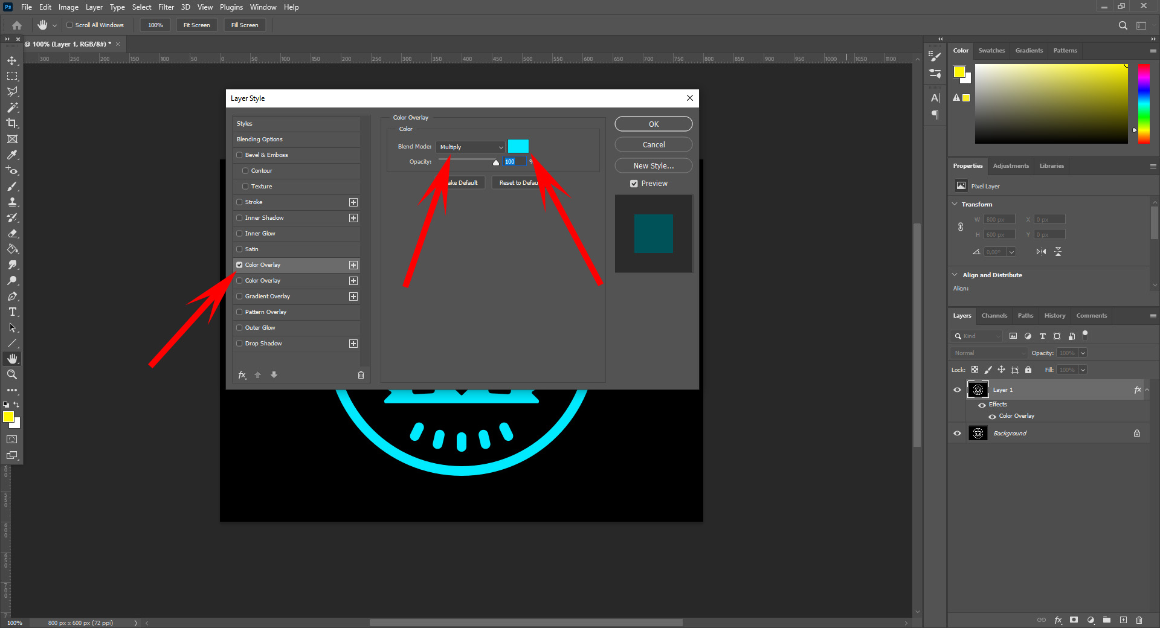Switch to the History tab
Screen dimensions: 1160x628
point(1054,316)
